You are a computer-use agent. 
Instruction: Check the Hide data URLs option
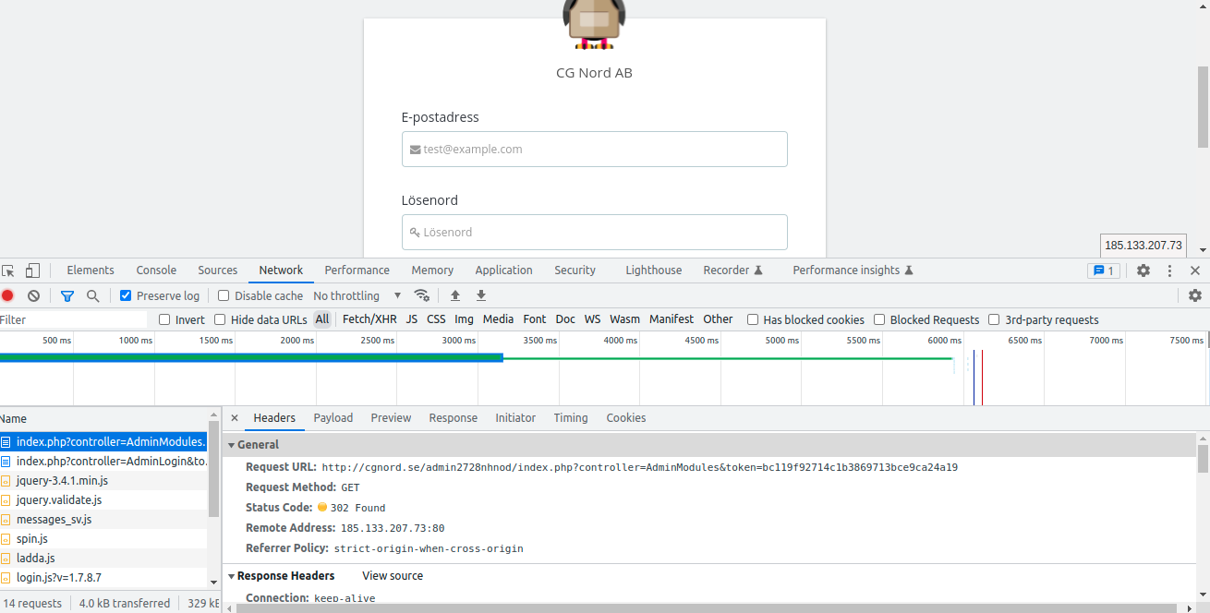(220, 319)
